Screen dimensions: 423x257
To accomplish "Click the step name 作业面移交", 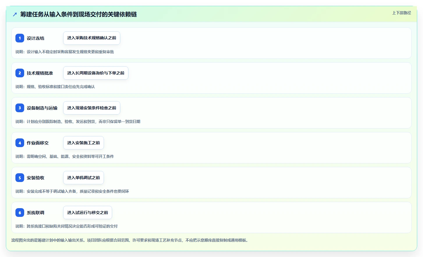I will click(38, 143).
